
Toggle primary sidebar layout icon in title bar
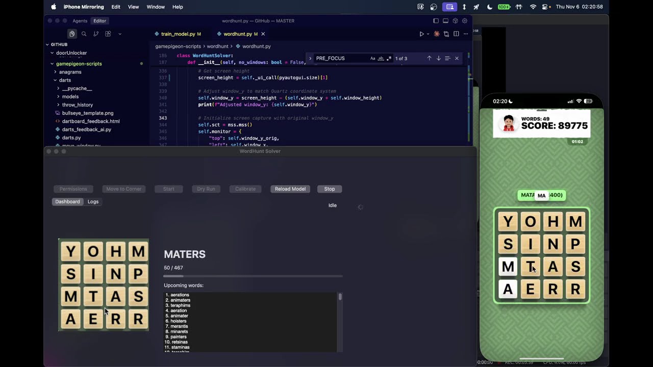436,21
